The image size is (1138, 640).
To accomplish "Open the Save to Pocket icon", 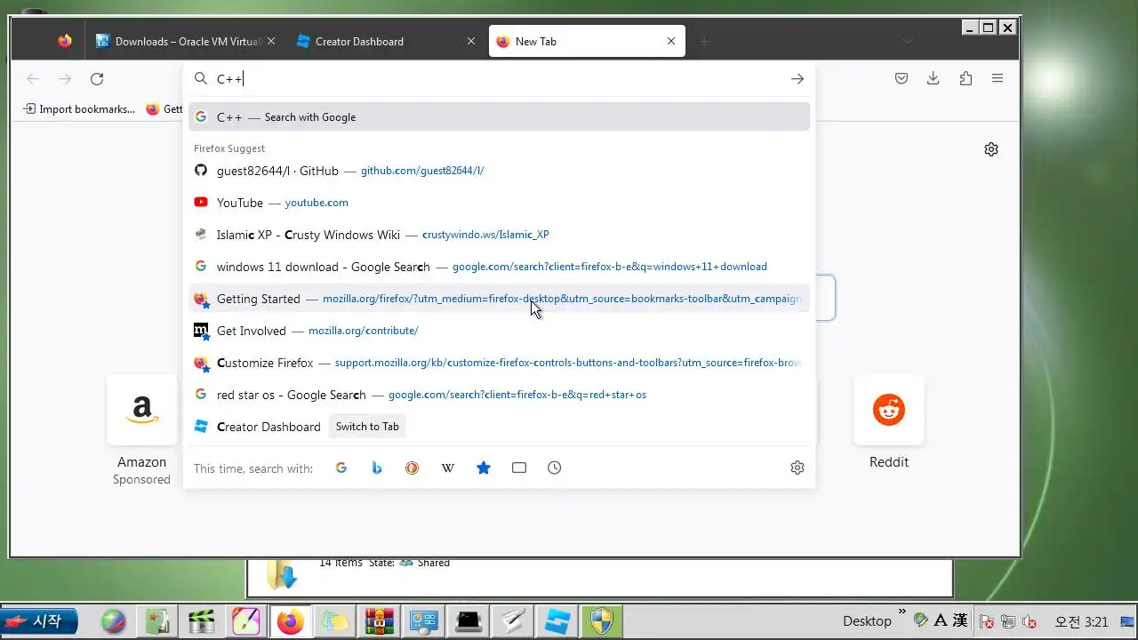I will coord(902,78).
